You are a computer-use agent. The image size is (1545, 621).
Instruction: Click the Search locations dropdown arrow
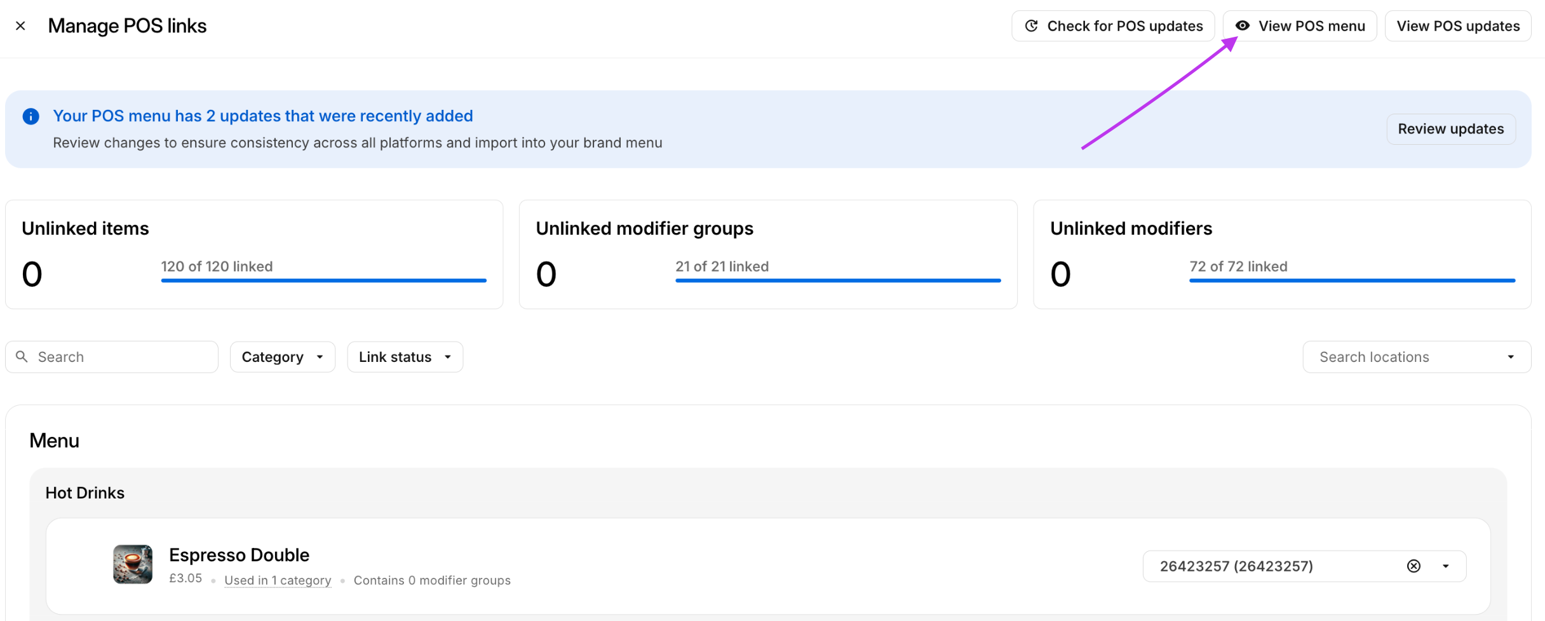pos(1511,357)
